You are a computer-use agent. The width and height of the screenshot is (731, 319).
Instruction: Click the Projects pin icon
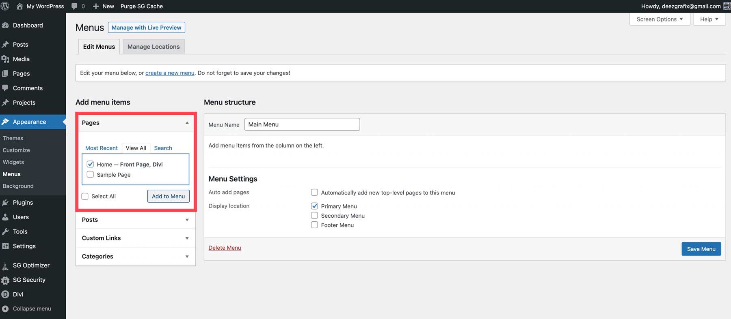tap(5, 103)
